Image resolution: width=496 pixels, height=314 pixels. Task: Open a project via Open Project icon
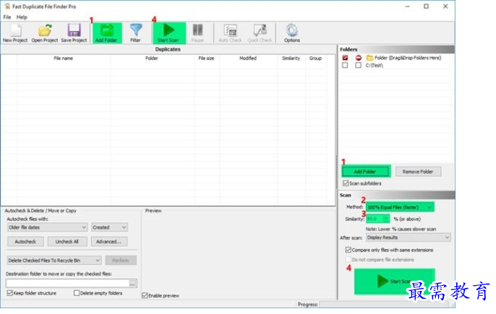[x=45, y=33]
